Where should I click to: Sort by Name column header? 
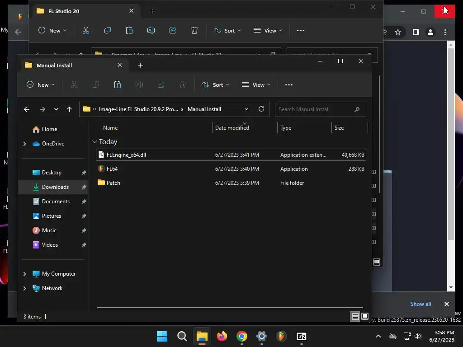110,128
